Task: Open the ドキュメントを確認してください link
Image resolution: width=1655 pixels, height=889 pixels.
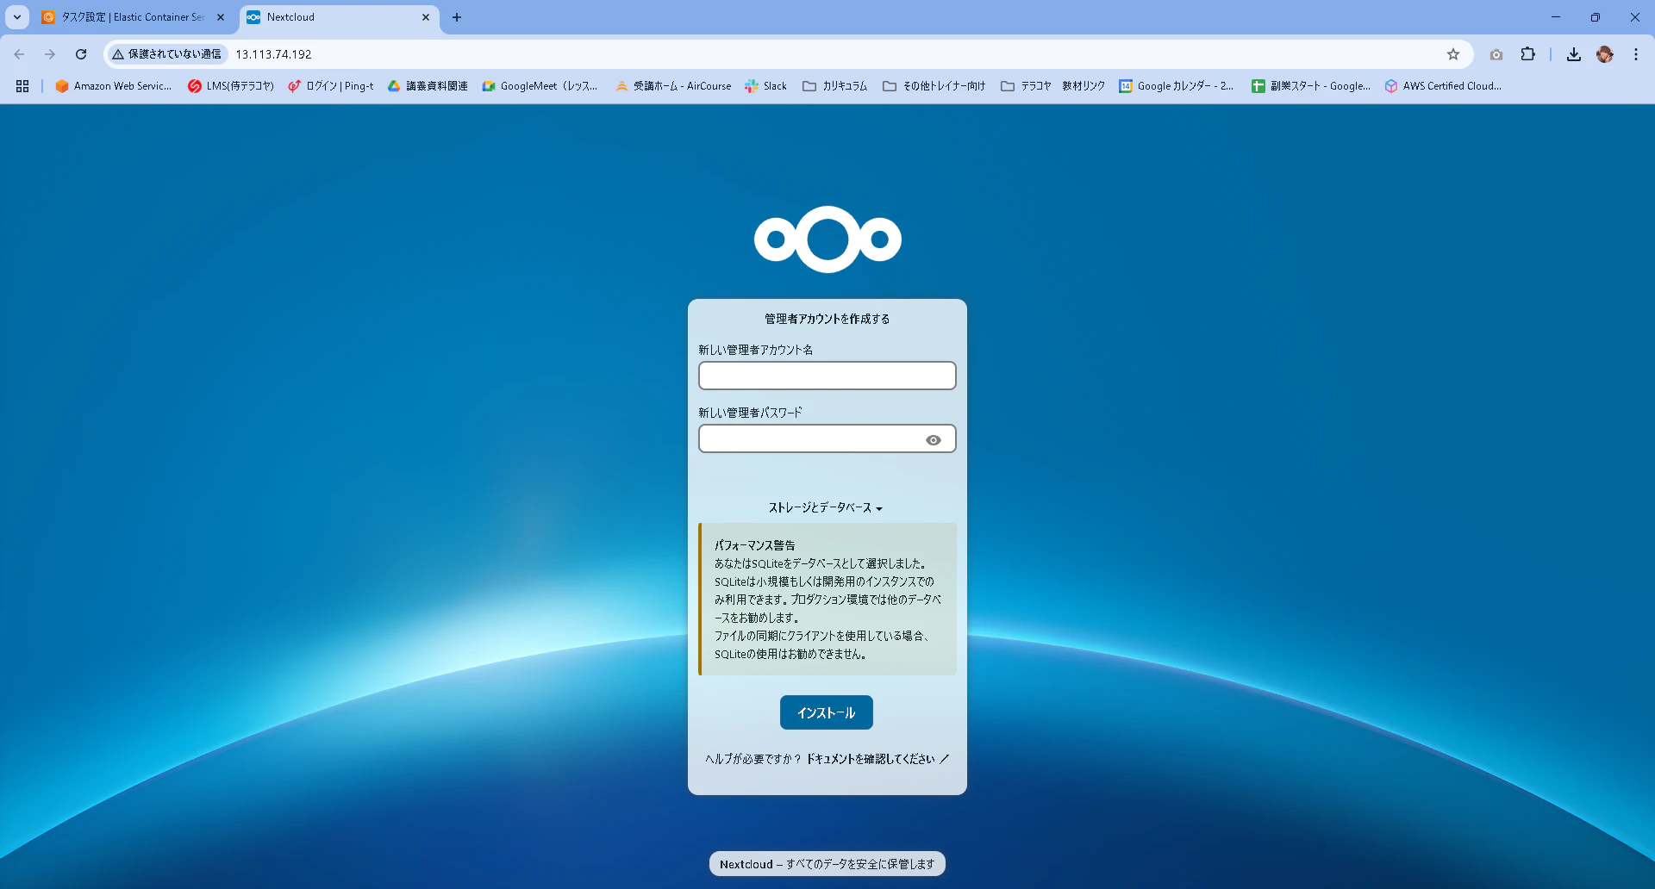Action: tap(877, 759)
